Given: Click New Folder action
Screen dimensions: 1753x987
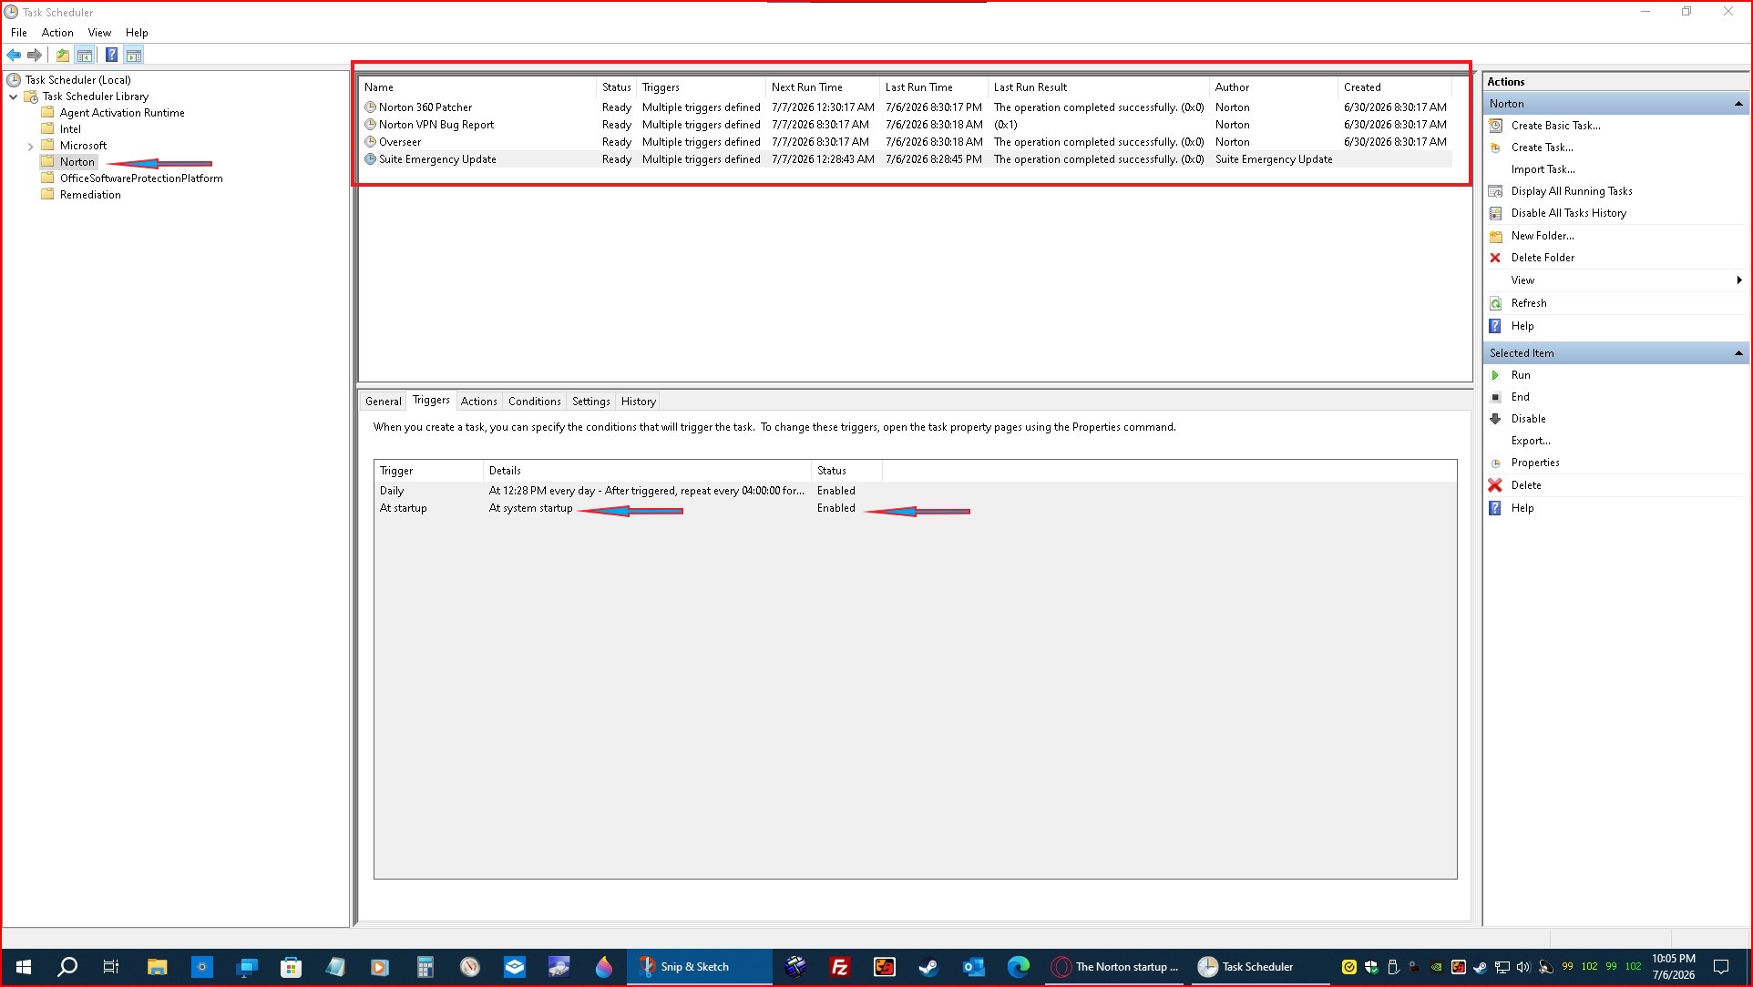Looking at the screenshot, I should tap(1542, 236).
